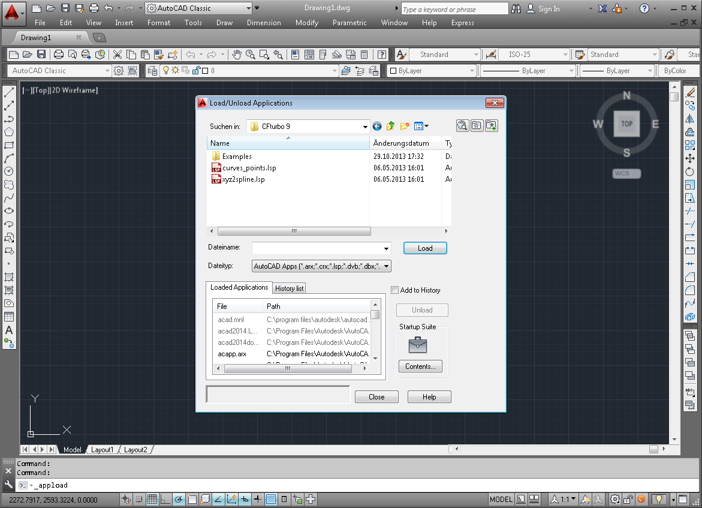
Task: Select the Multiline Text tool
Action: point(9,330)
